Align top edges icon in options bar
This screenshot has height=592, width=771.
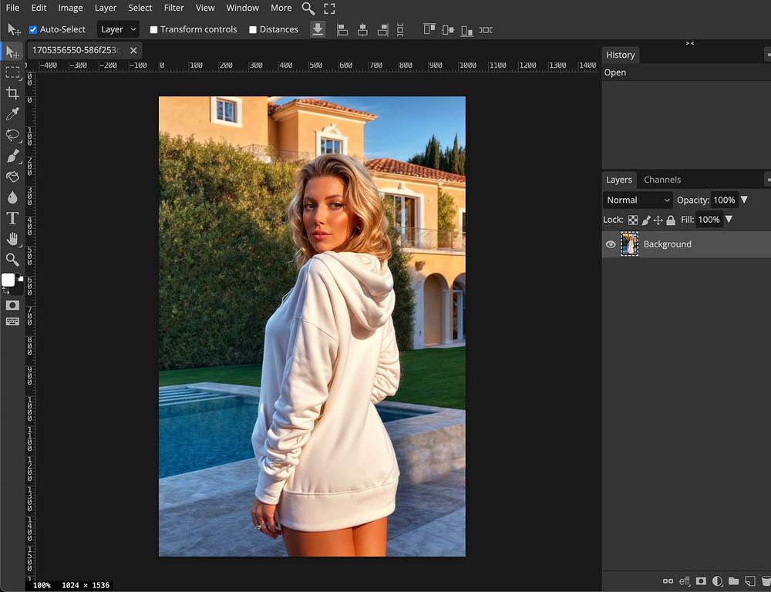(429, 29)
